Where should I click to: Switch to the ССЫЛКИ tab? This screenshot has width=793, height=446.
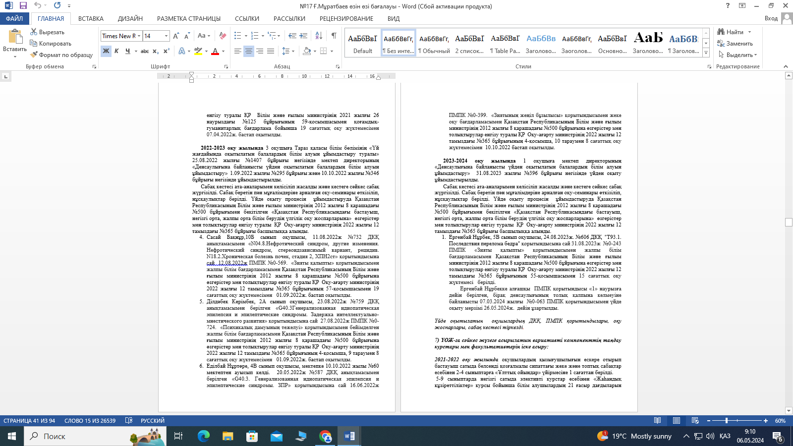pos(247,18)
